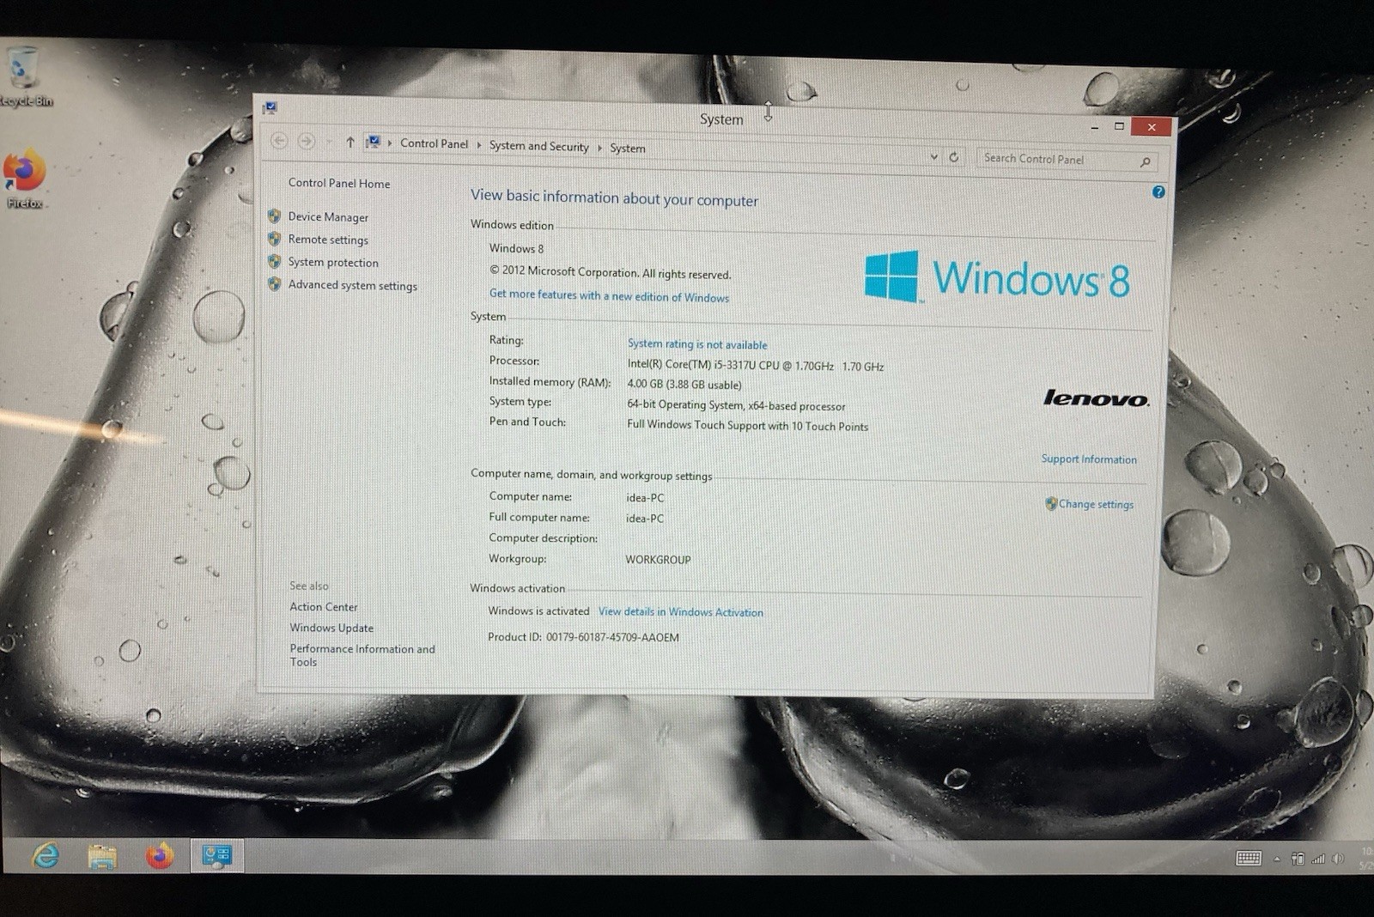
Task: Open Device Manager from the sidebar
Action: point(328,217)
